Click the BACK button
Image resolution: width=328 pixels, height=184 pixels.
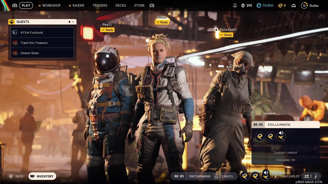coord(19,176)
